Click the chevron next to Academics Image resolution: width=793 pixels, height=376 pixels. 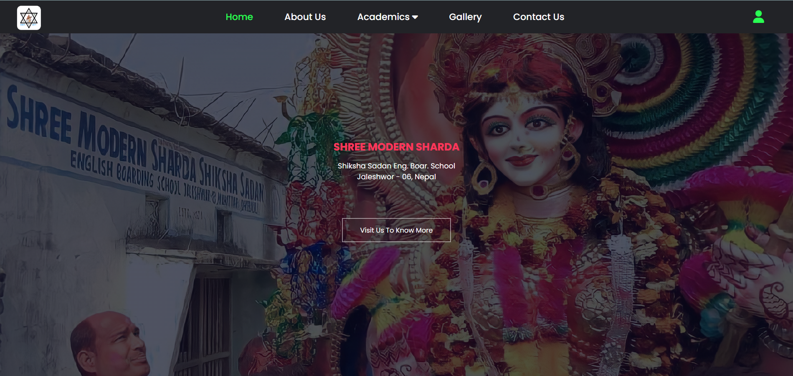[414, 17]
